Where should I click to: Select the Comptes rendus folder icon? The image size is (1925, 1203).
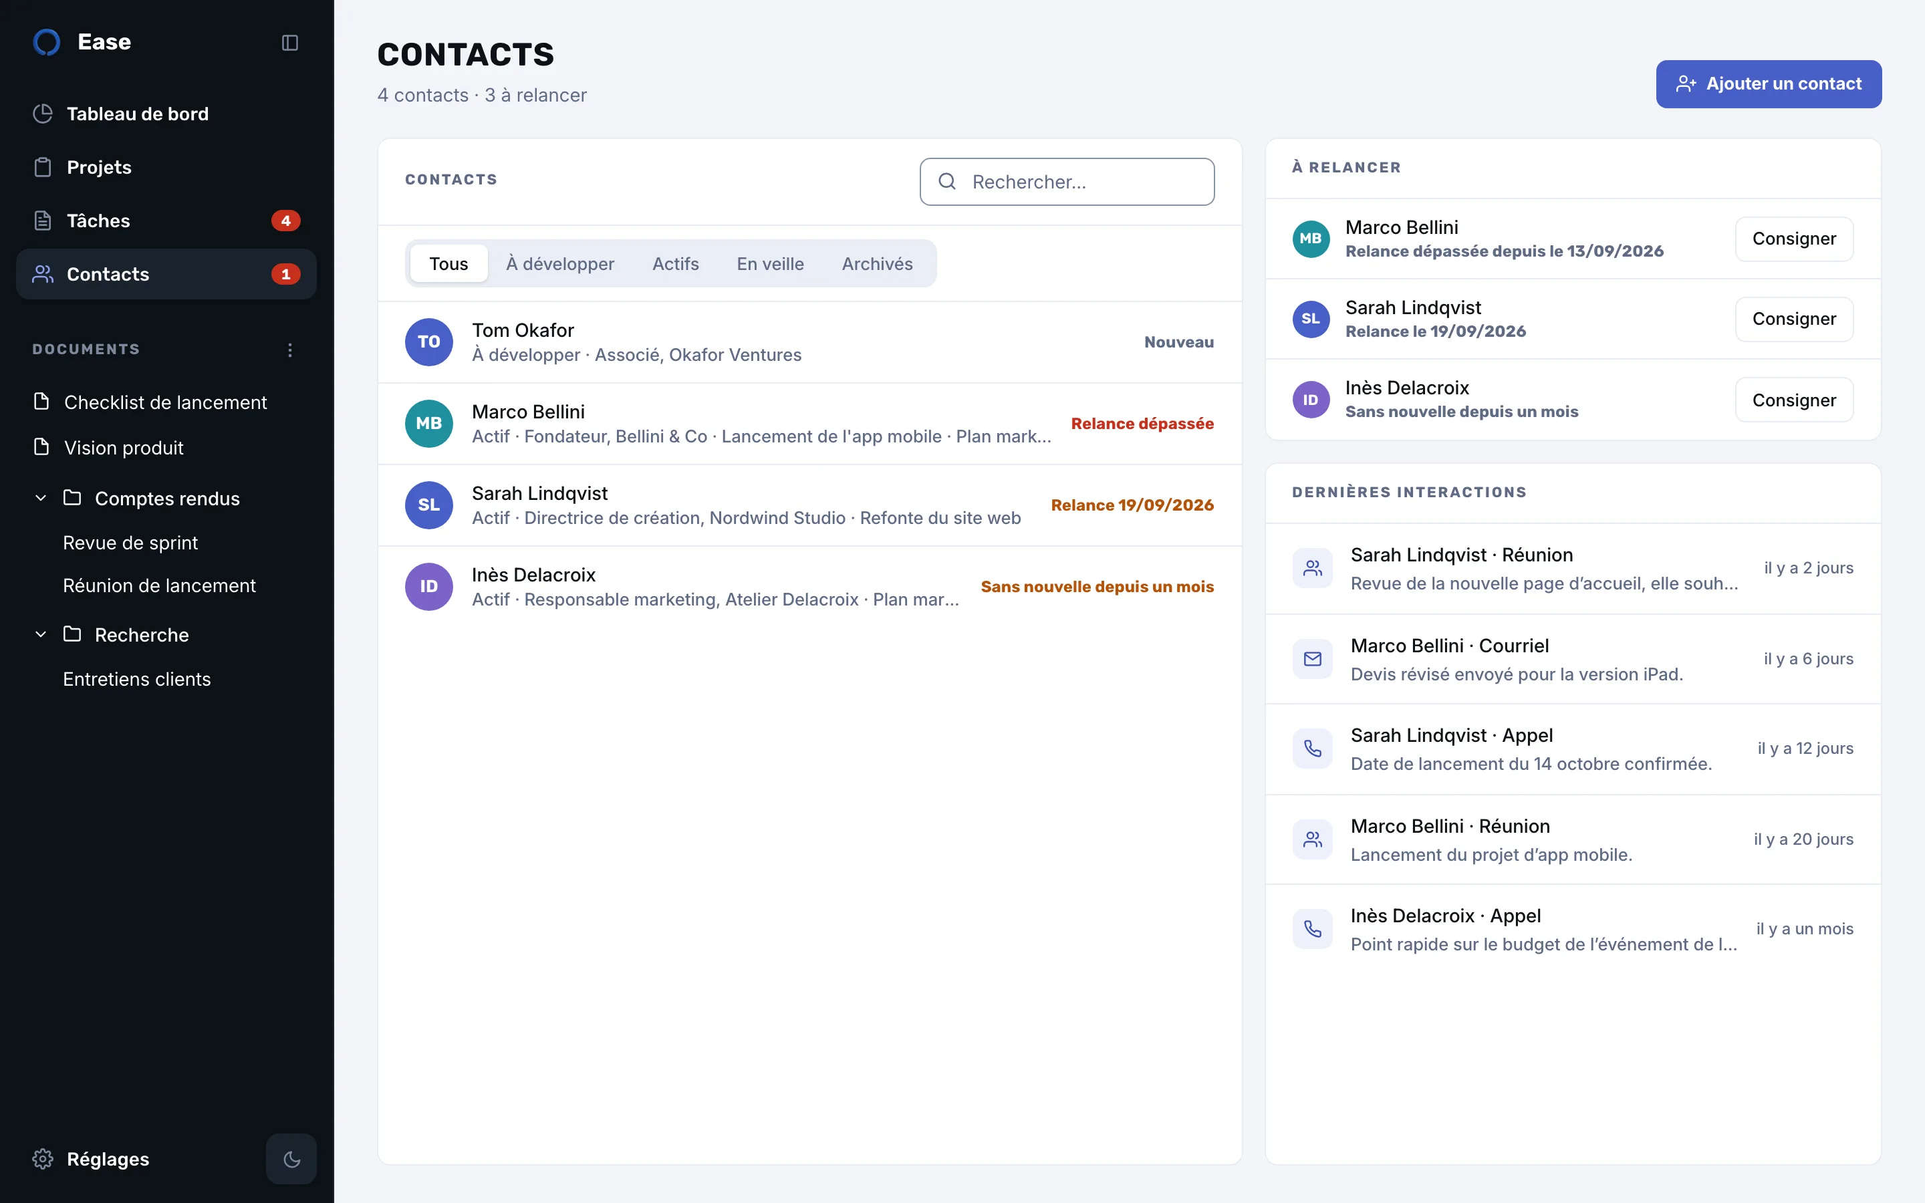(x=72, y=498)
